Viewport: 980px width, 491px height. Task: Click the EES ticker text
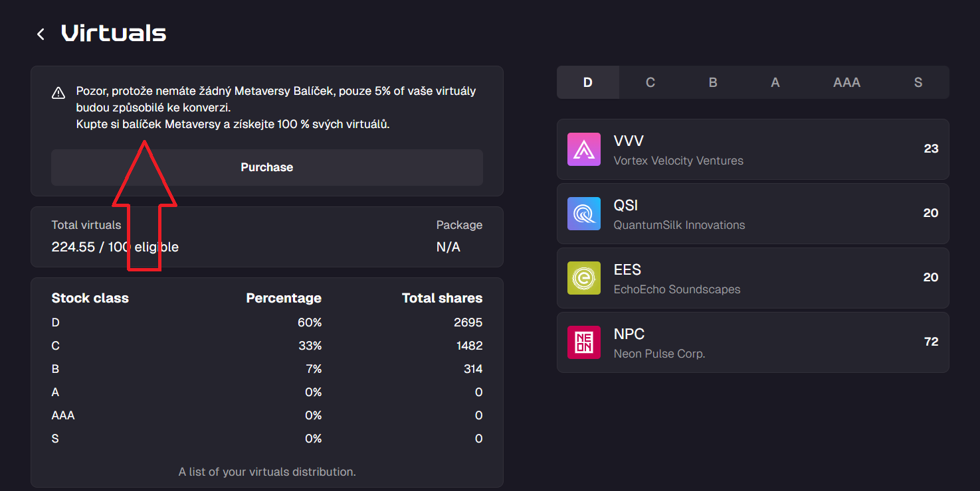coord(627,269)
